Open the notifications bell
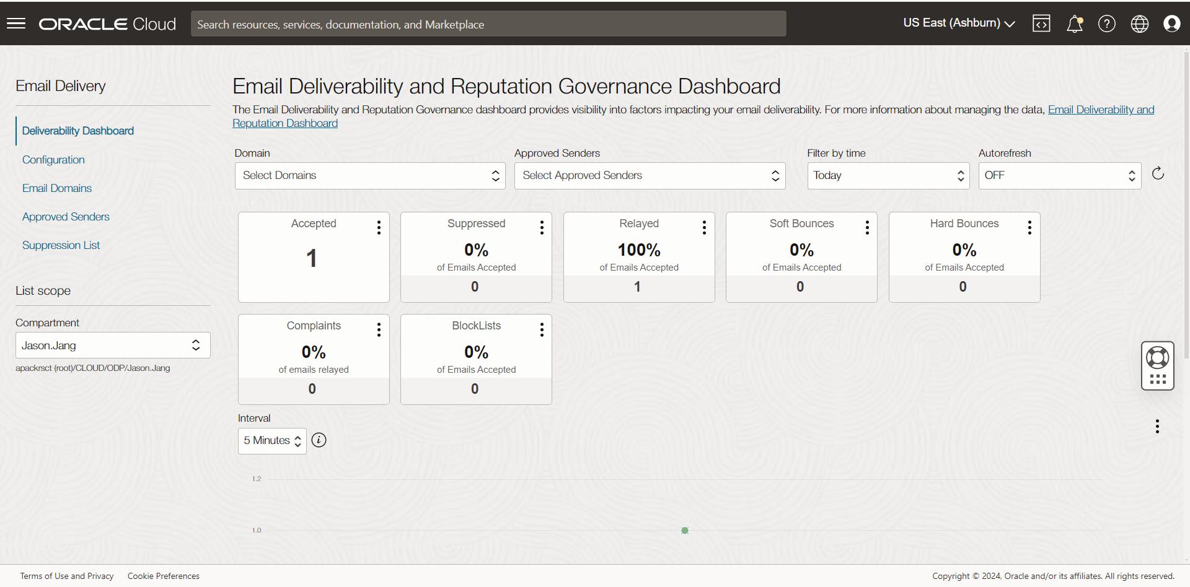This screenshot has height=587, width=1190. point(1074,24)
